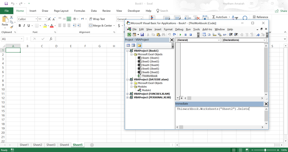Open the Font Color dropdown arrow

[x=55, y=26]
